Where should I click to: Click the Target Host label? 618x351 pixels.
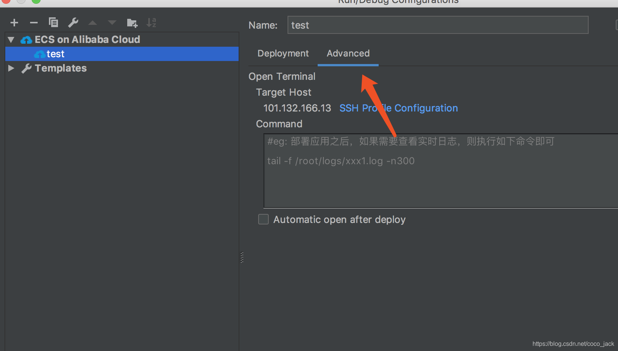click(284, 92)
